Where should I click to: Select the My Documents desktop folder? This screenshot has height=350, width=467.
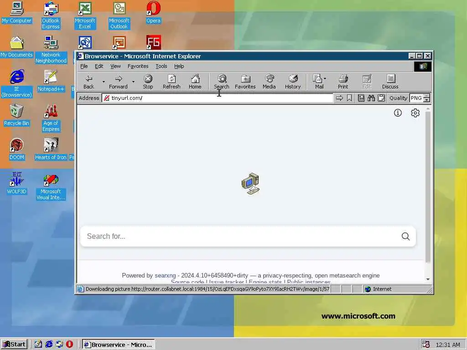tap(17, 47)
